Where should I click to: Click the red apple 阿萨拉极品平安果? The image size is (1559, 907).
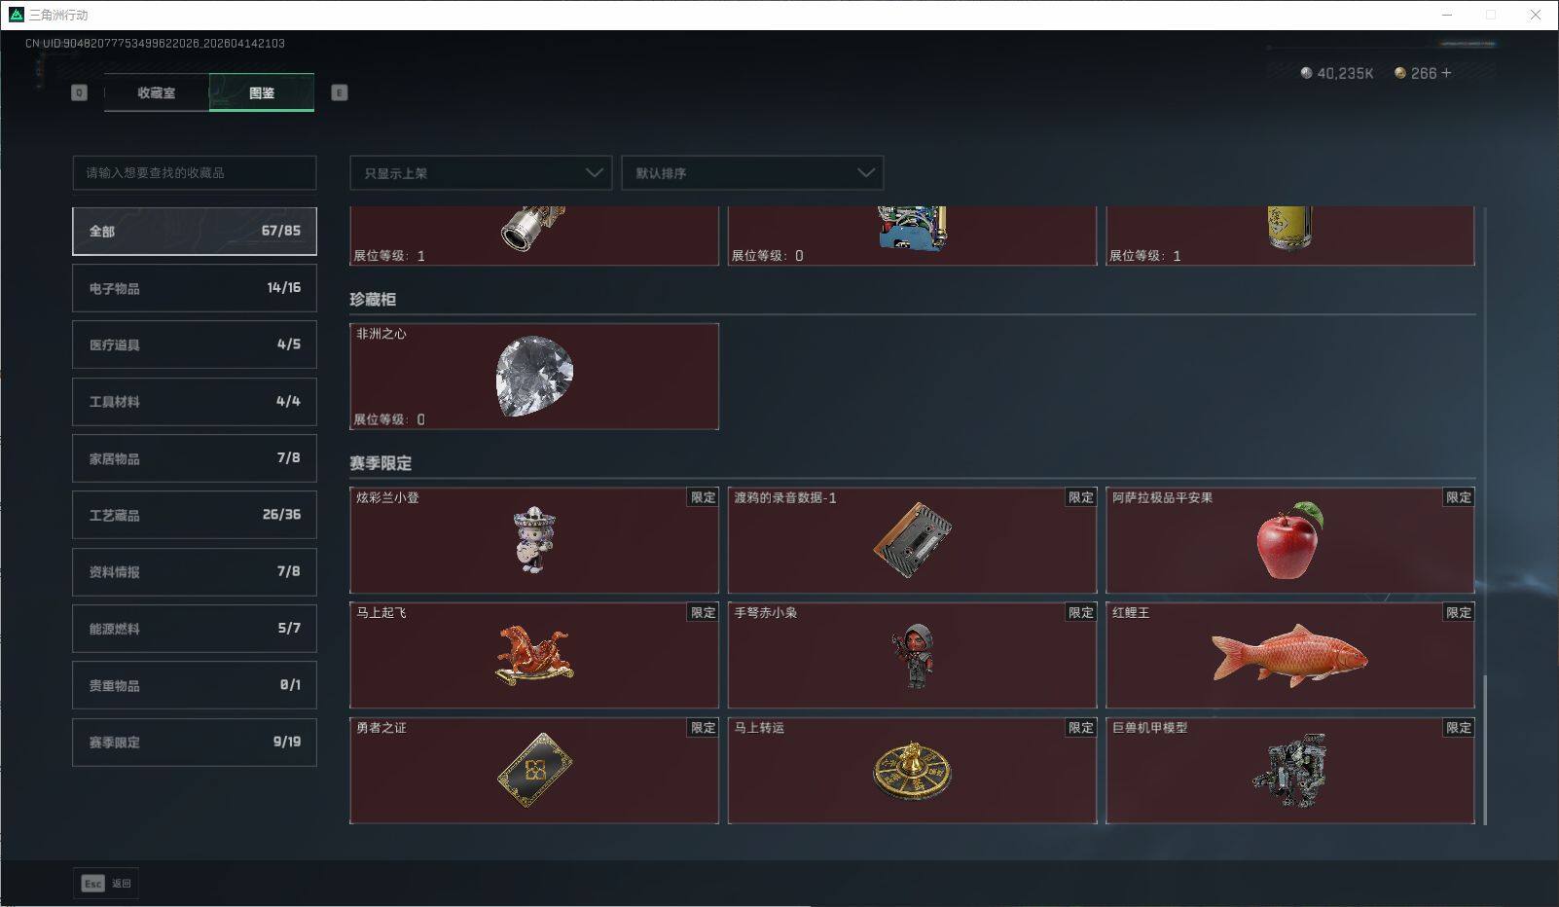[x=1289, y=541]
